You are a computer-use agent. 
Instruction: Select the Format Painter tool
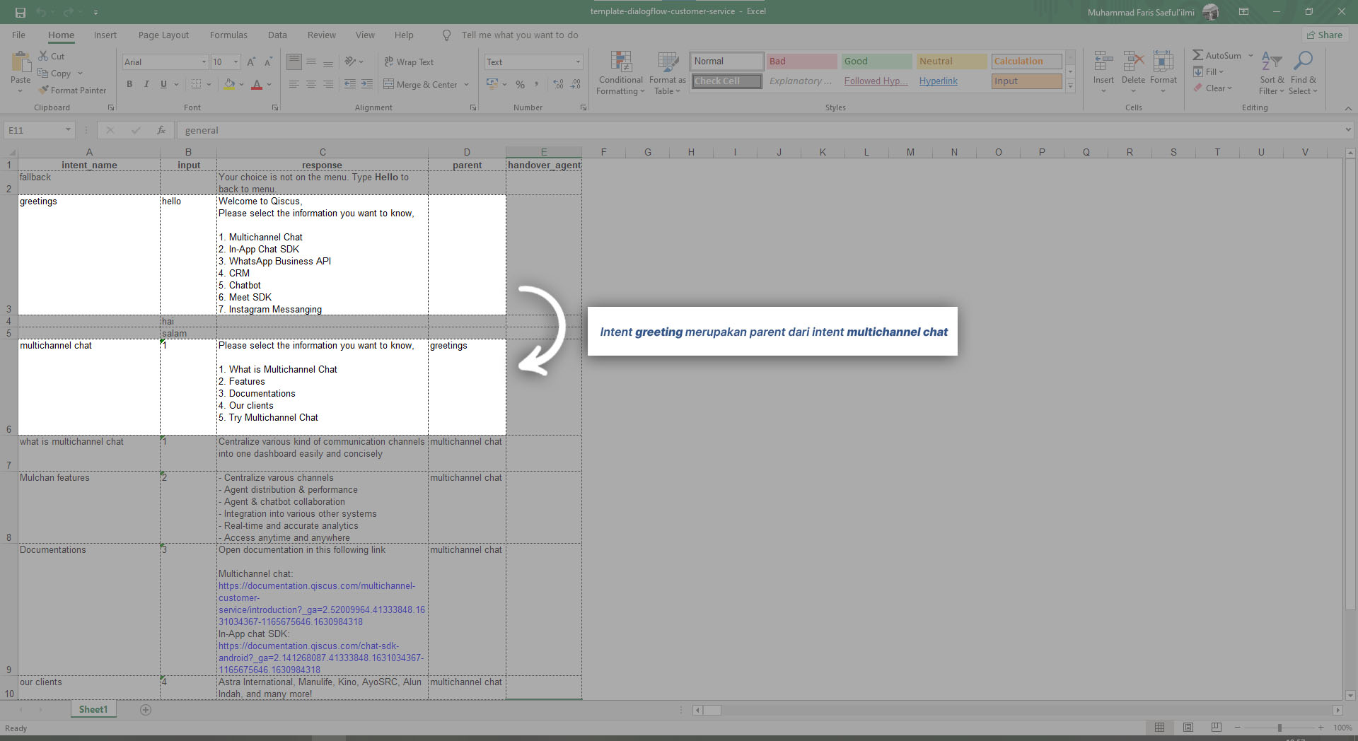73,90
